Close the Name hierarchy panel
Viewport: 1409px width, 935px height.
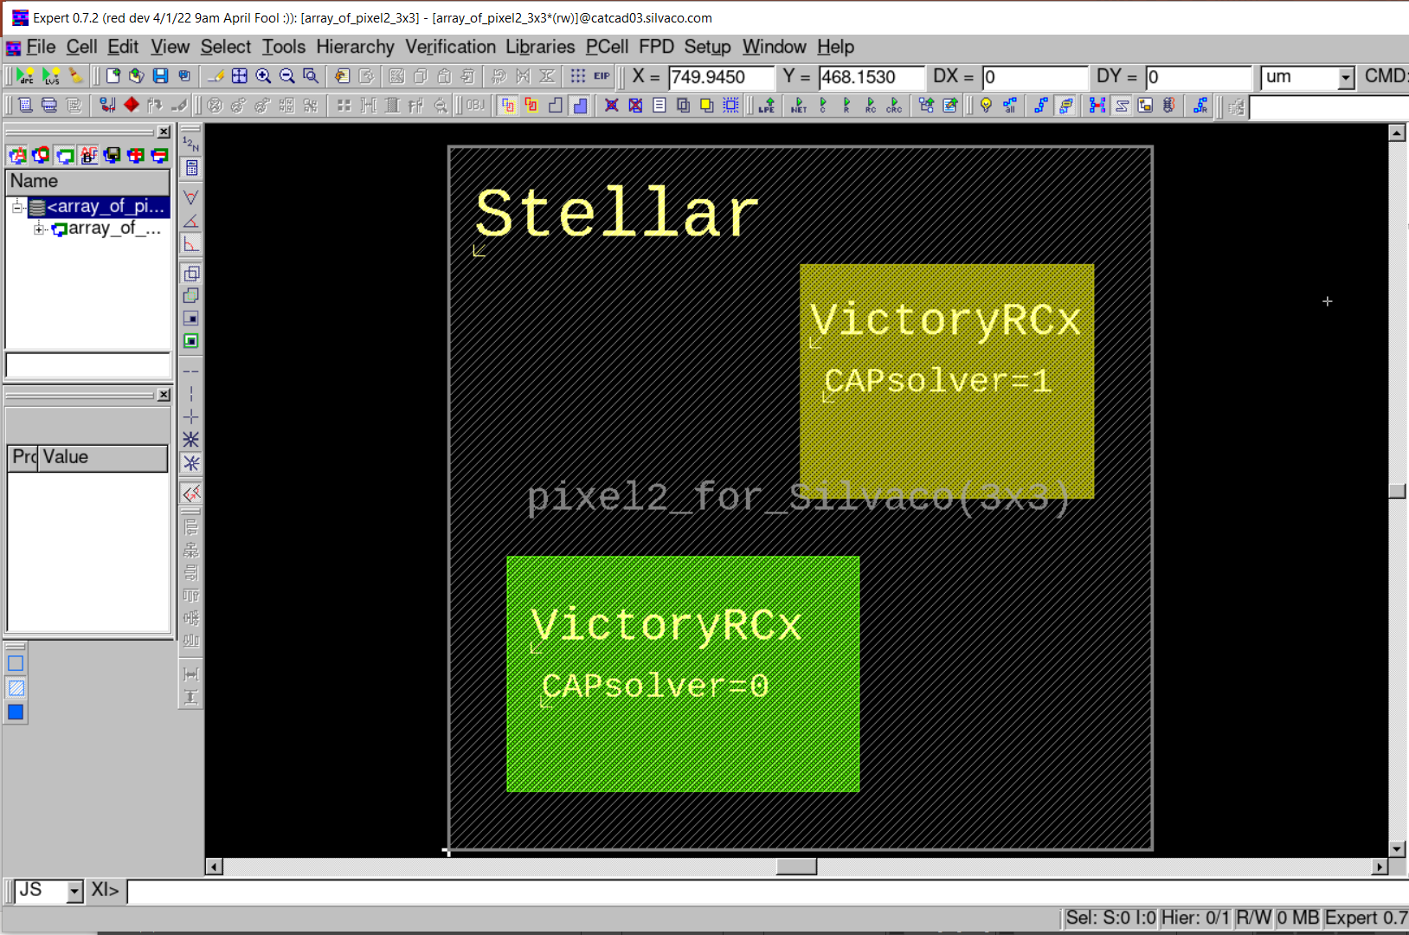coord(164,132)
